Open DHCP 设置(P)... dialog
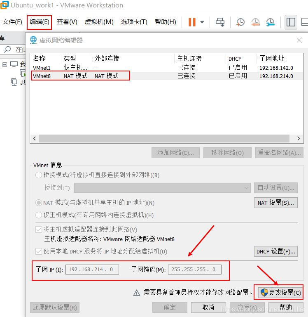The image size is (308, 317). (x=276, y=251)
